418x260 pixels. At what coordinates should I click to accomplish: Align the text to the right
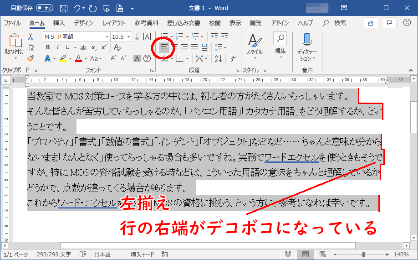[x=184, y=47]
